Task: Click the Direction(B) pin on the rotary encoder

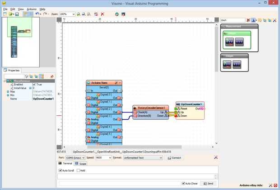Action: 135,116
